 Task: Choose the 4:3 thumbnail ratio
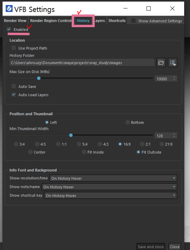point(100,144)
